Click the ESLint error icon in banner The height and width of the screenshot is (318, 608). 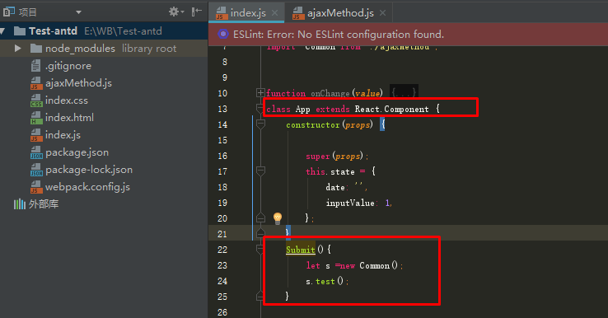(x=223, y=34)
